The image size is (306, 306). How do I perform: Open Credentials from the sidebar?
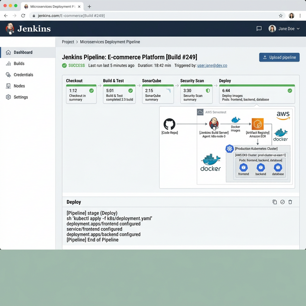(23, 75)
